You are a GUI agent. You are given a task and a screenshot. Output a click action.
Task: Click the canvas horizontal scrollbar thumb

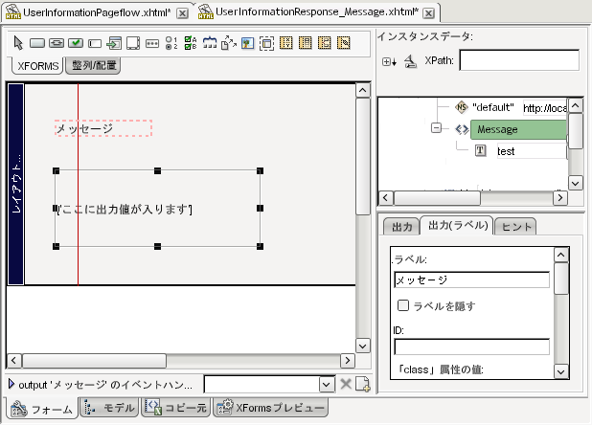[94, 361]
